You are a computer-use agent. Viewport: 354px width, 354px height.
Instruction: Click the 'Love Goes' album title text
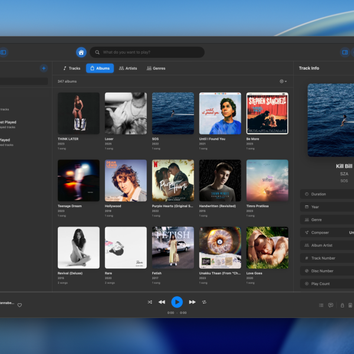coord(254,273)
